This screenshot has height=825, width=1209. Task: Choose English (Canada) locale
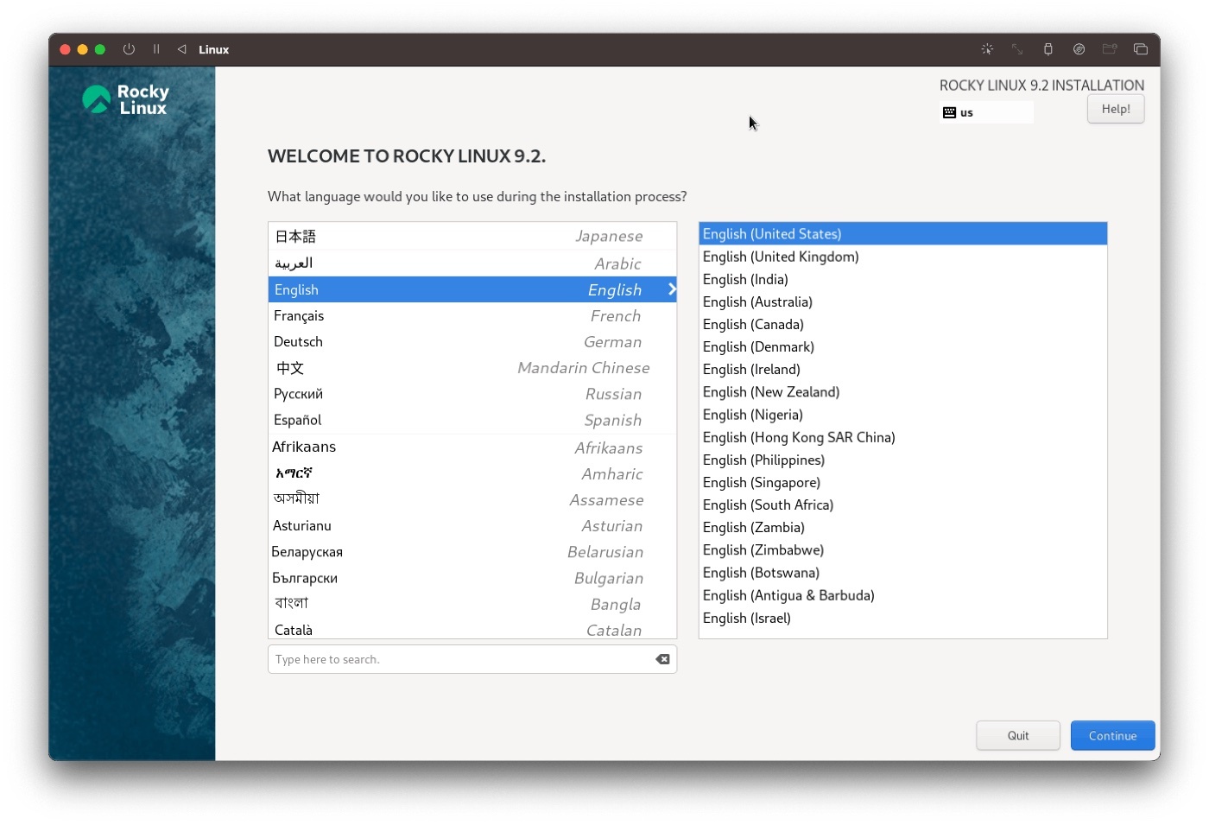pos(902,324)
